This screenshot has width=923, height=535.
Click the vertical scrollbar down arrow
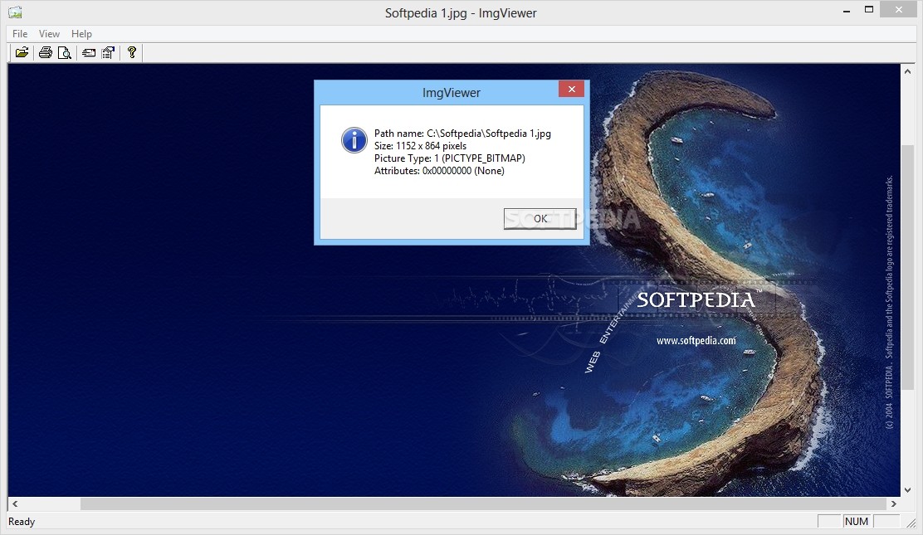pyautogui.click(x=907, y=489)
